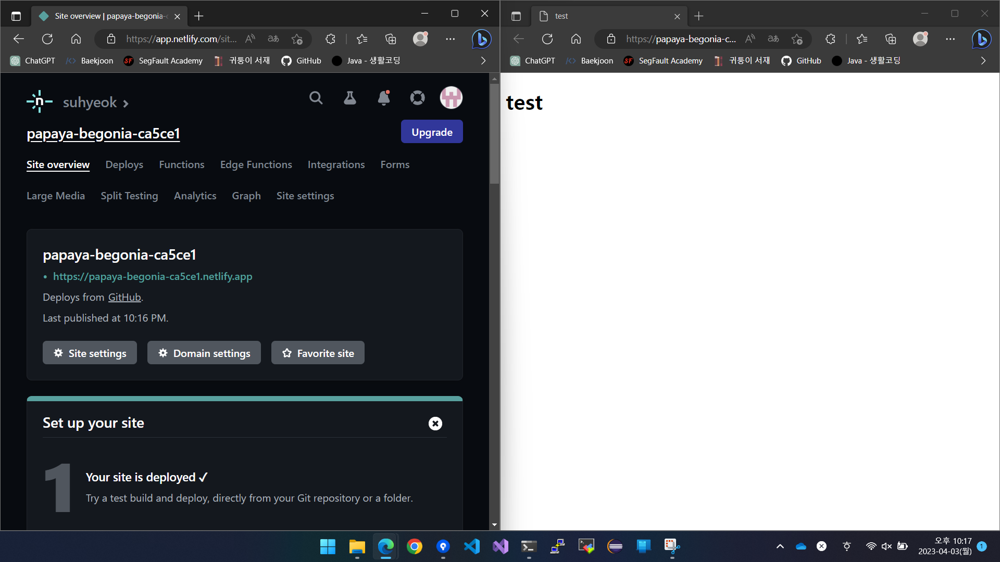Expand left bookmarks bar overflow chevron
The width and height of the screenshot is (1000, 562).
483,61
